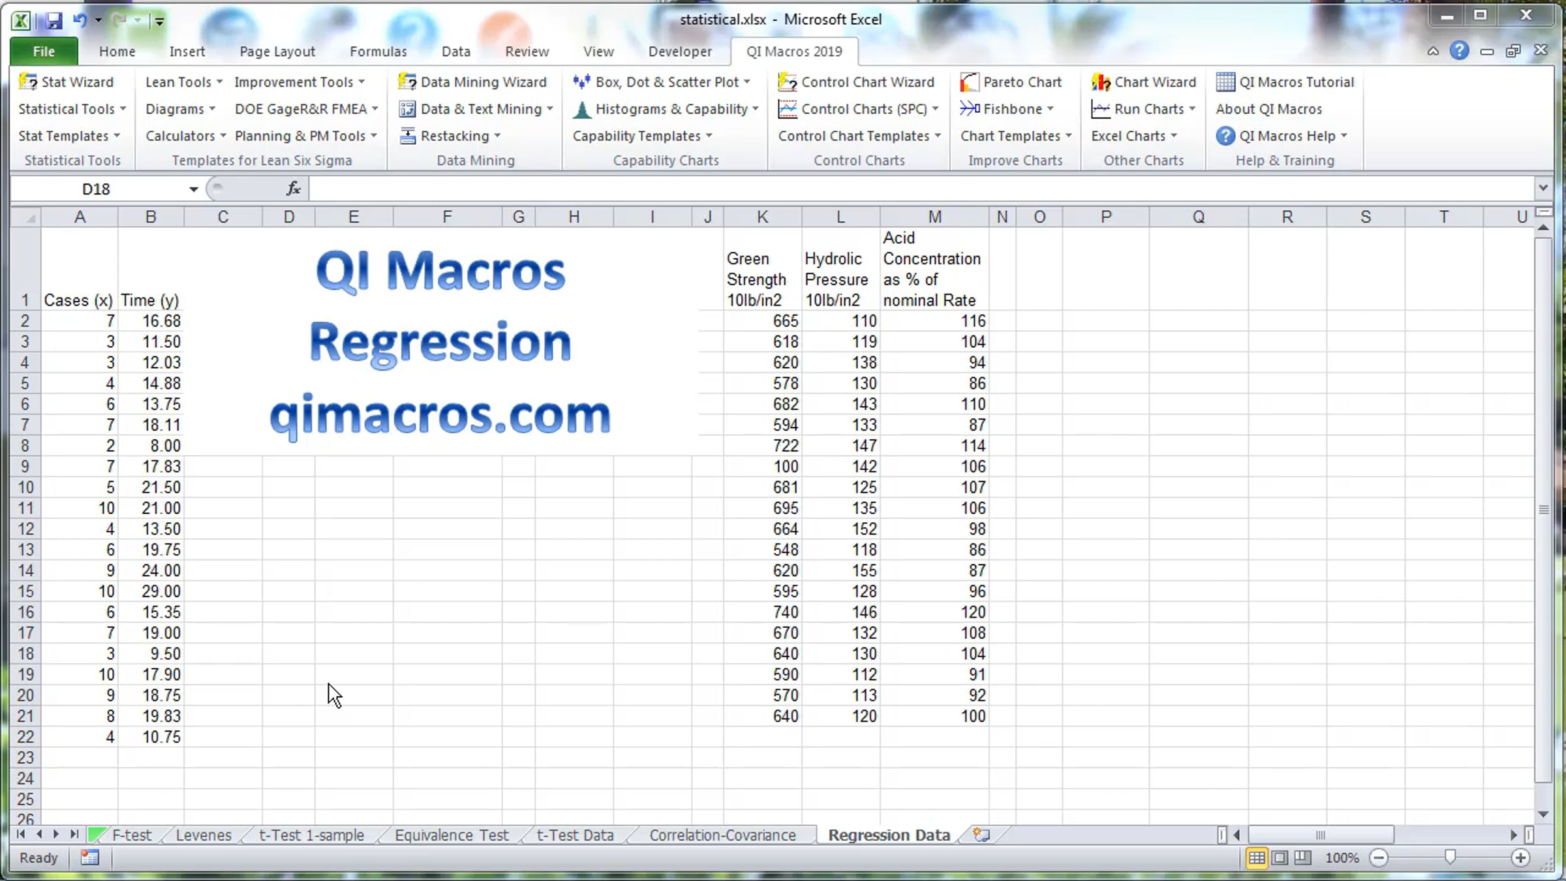Select row 10 header

coord(25,487)
